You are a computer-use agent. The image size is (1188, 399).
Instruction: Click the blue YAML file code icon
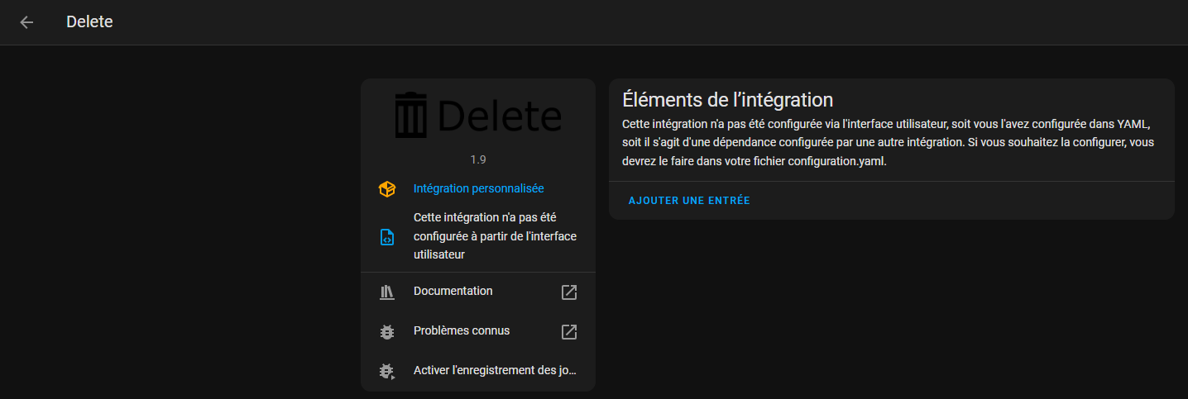tap(386, 237)
